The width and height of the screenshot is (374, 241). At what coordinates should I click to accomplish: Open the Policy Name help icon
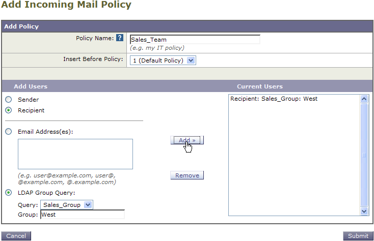(x=120, y=38)
